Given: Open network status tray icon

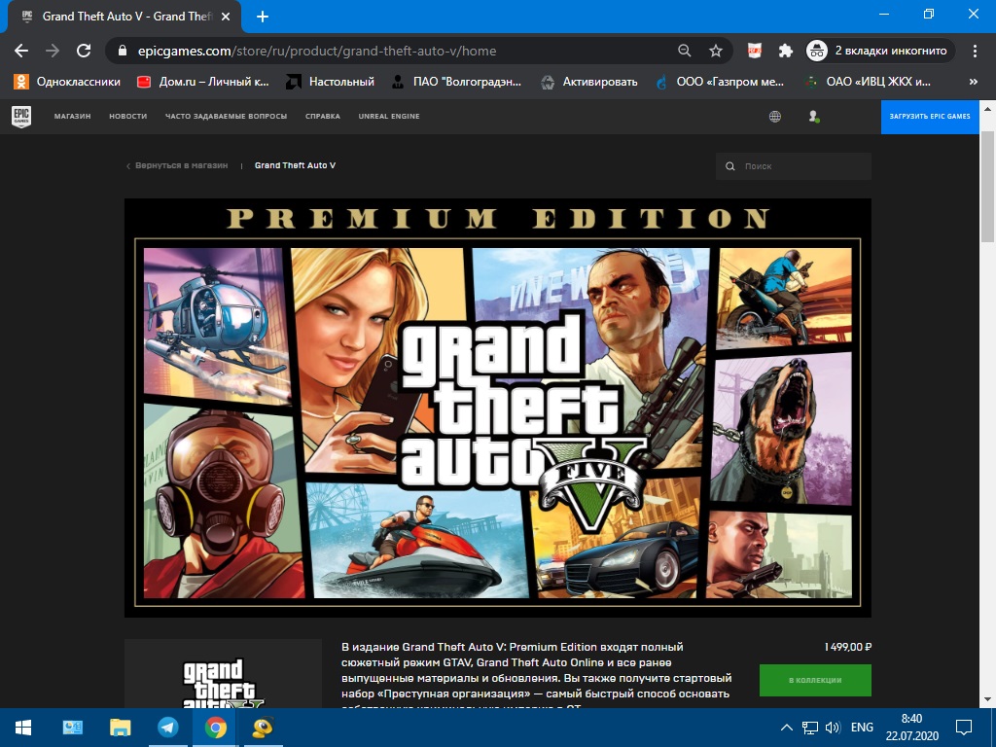Looking at the screenshot, I should pos(810,728).
